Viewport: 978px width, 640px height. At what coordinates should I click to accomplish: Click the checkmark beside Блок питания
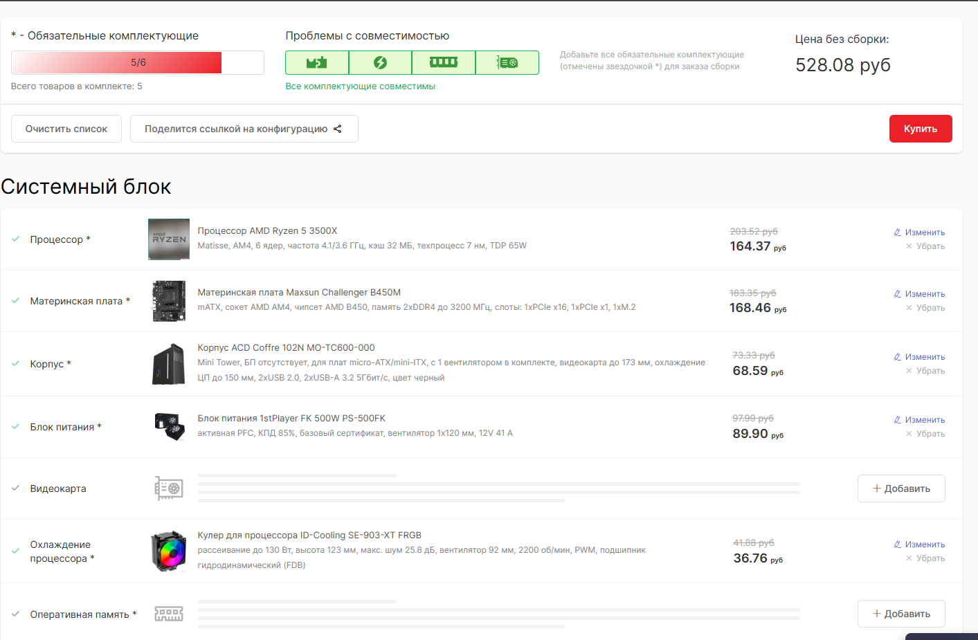click(x=15, y=427)
